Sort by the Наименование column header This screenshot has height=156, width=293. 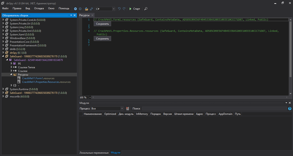click(x=93, y=114)
